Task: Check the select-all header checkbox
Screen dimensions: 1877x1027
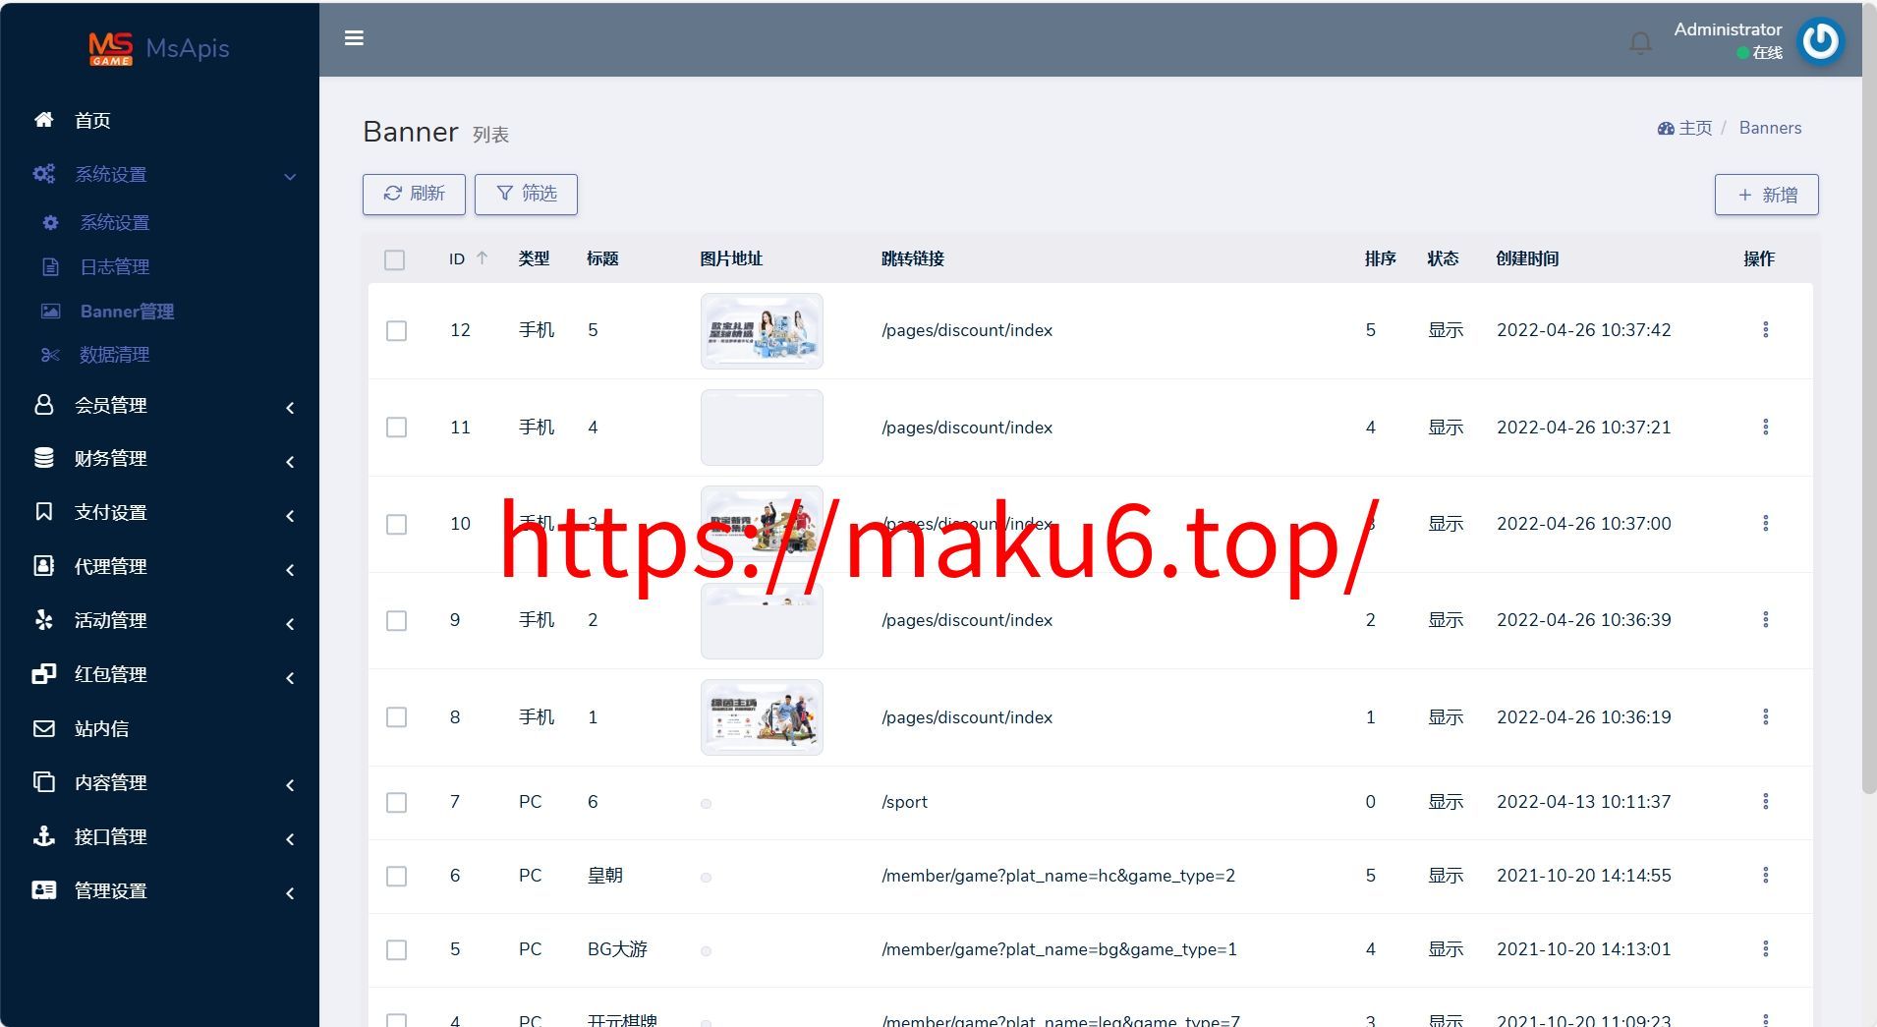Action: pos(395,259)
